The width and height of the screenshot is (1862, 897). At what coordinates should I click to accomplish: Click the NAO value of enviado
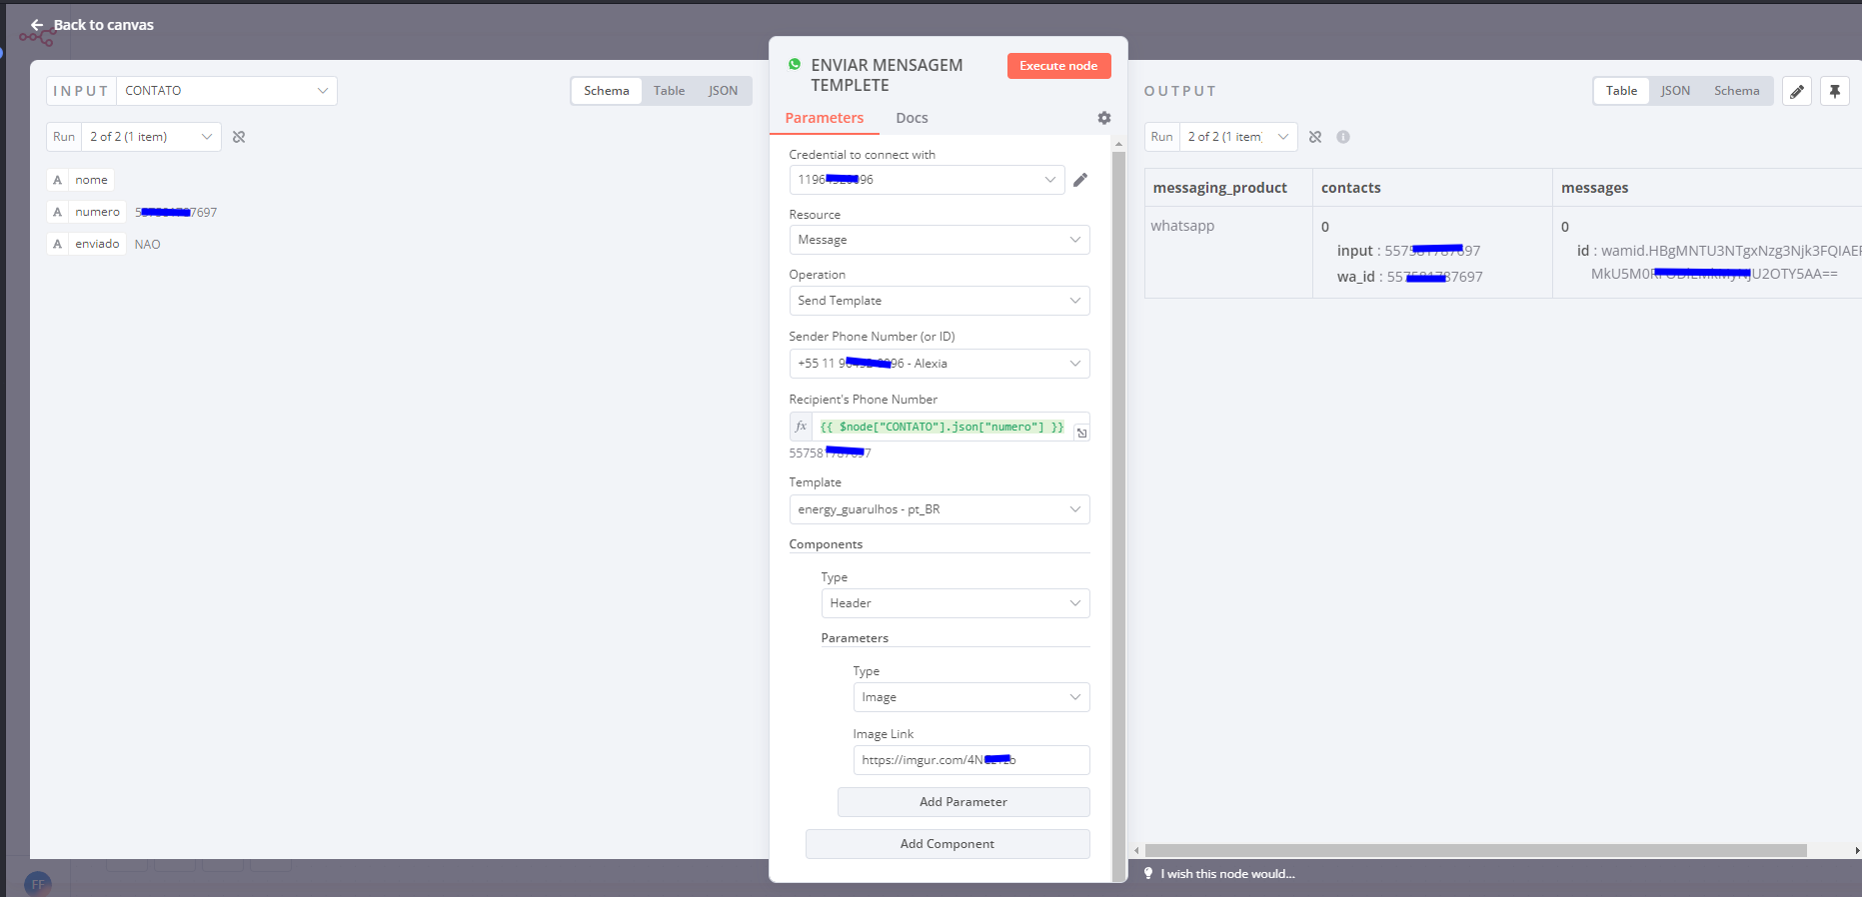tap(148, 245)
